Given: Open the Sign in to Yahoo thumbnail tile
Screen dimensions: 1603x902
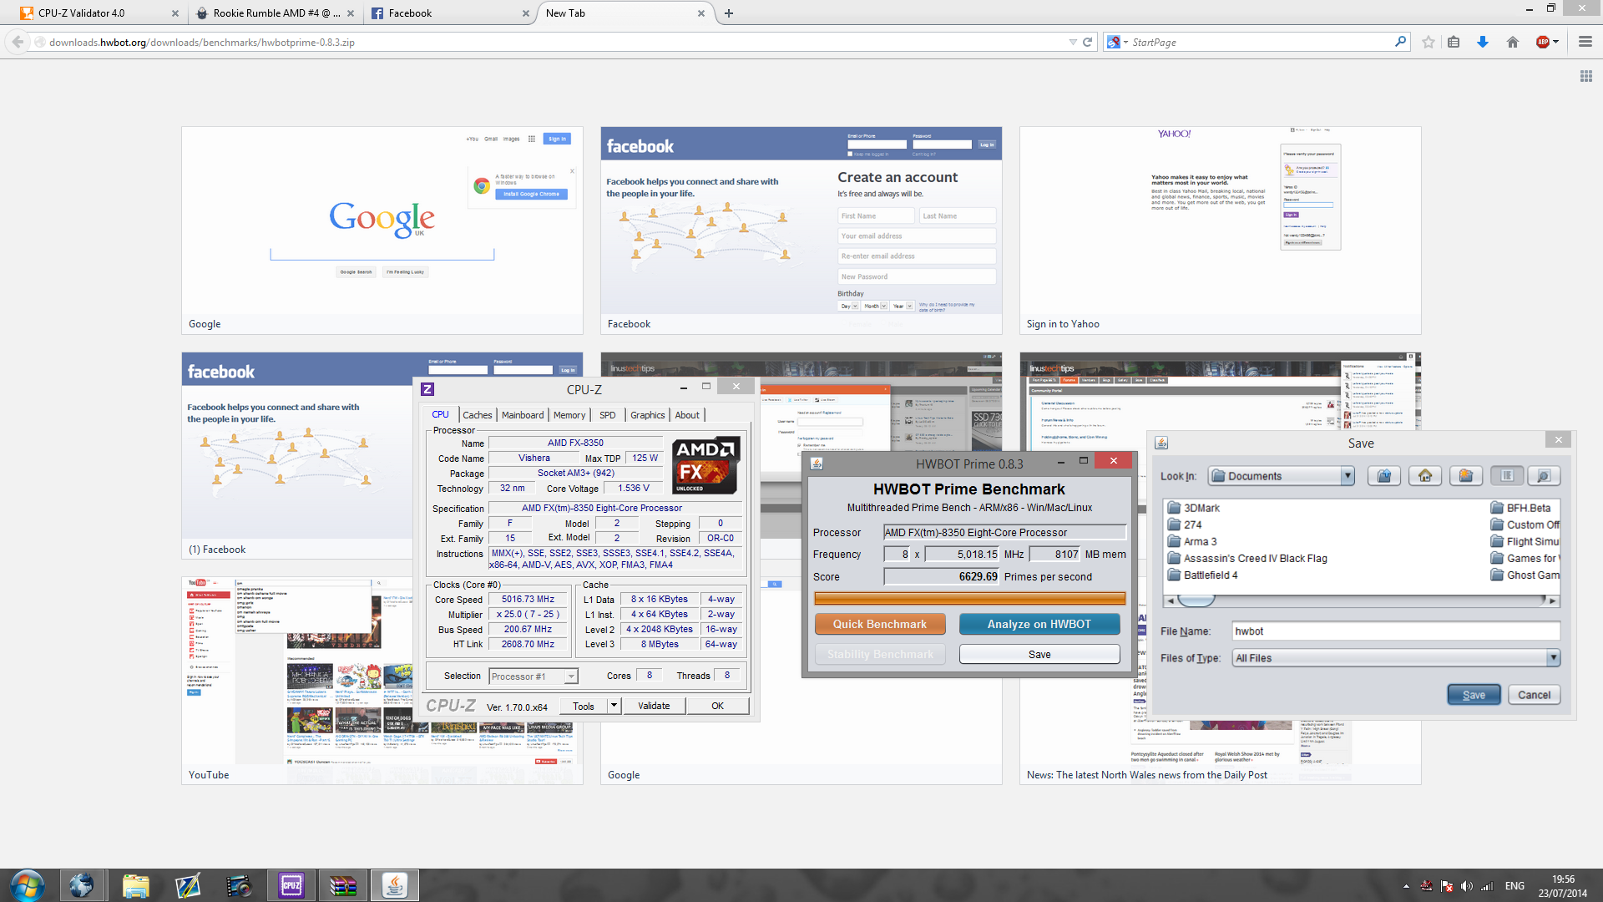Looking at the screenshot, I should coord(1221,231).
